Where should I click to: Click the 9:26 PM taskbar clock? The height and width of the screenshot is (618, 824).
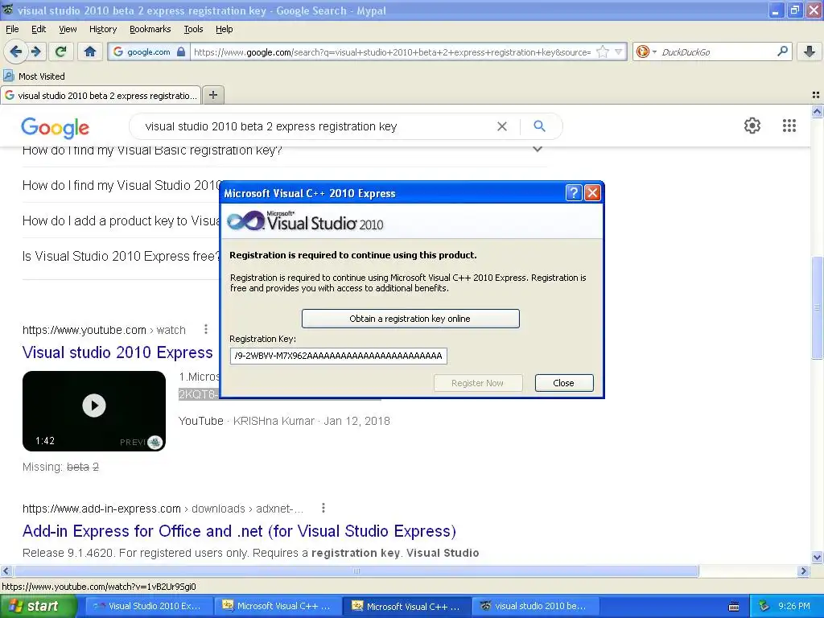[794, 607]
